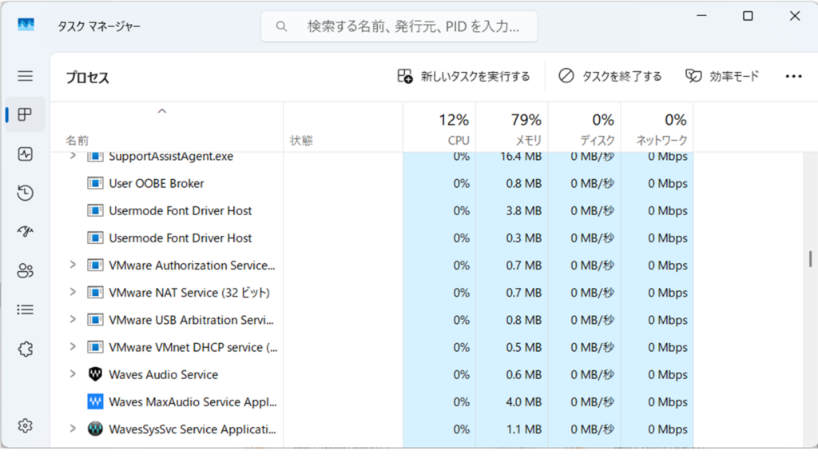Open the Users page icon
The width and height of the screenshot is (818, 463).
(26, 270)
